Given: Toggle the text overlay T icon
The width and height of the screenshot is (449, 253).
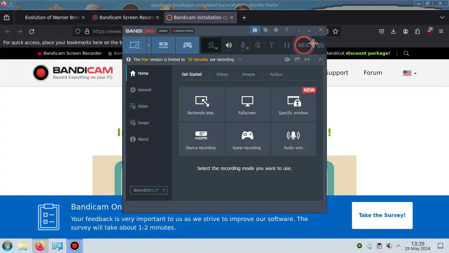Looking at the screenshot, I should point(272,45).
